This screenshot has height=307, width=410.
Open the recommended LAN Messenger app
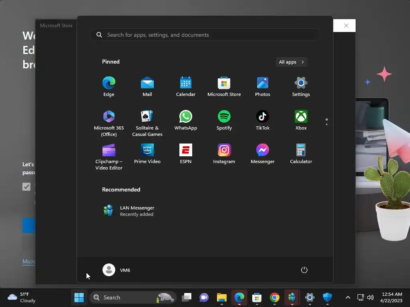(128, 211)
